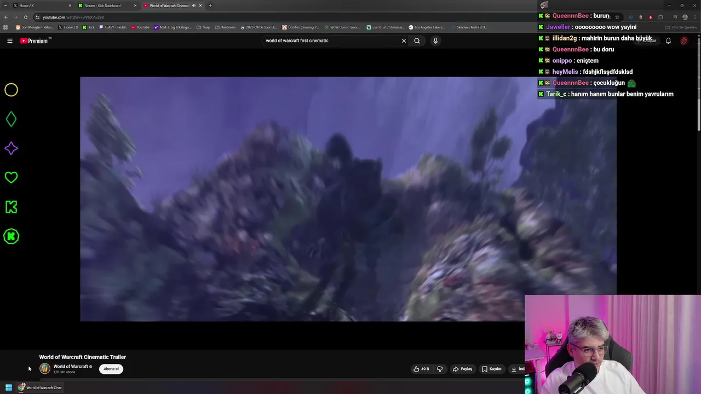Image resolution: width=701 pixels, height=394 pixels.
Task: Open Chrome taskbar item World of Warcraft
Action: [x=40, y=387]
